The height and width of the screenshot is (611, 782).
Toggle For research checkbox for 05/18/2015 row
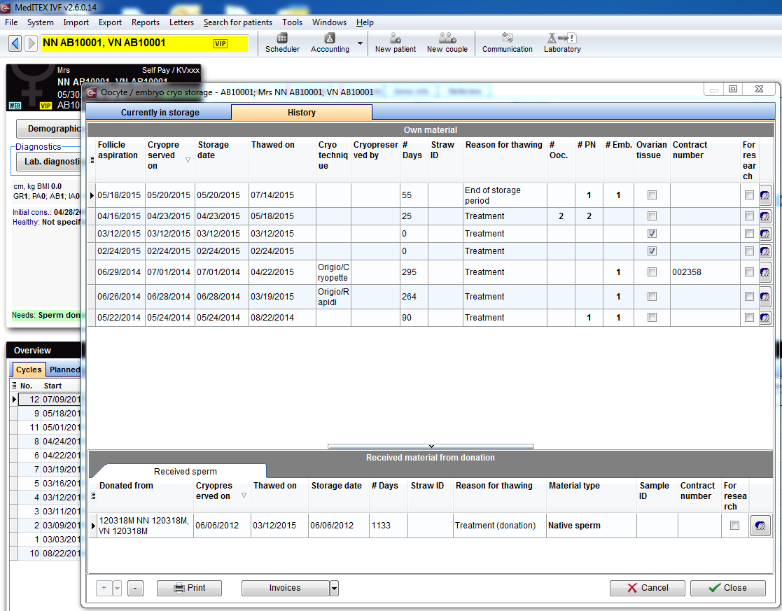pos(749,195)
